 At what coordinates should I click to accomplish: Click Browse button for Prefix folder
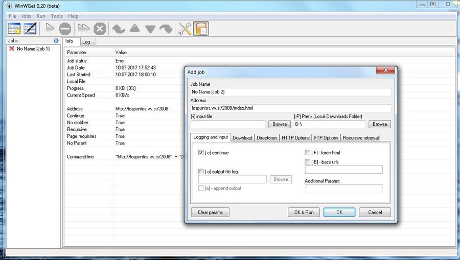(380, 124)
